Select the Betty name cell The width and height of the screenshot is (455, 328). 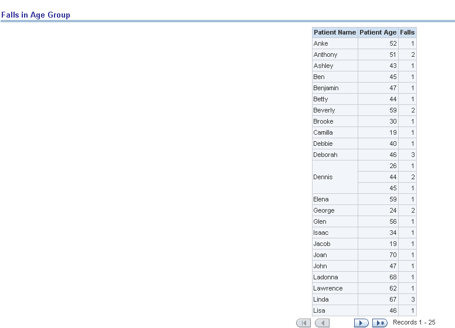click(335, 99)
